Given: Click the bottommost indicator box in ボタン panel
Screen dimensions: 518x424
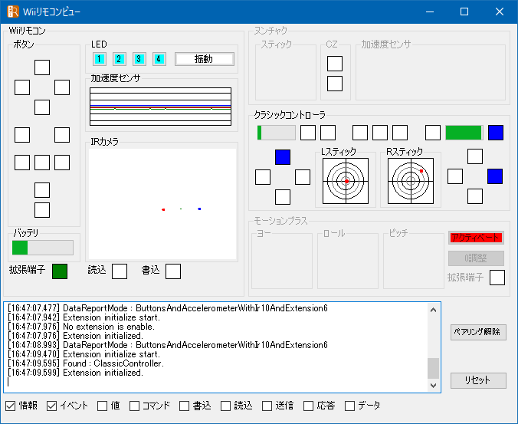Looking at the screenshot, I should click(x=42, y=210).
